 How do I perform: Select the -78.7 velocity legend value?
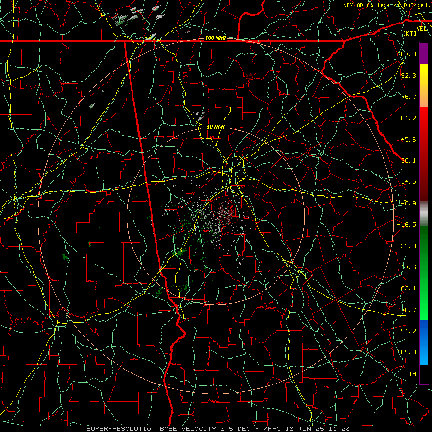click(407, 310)
